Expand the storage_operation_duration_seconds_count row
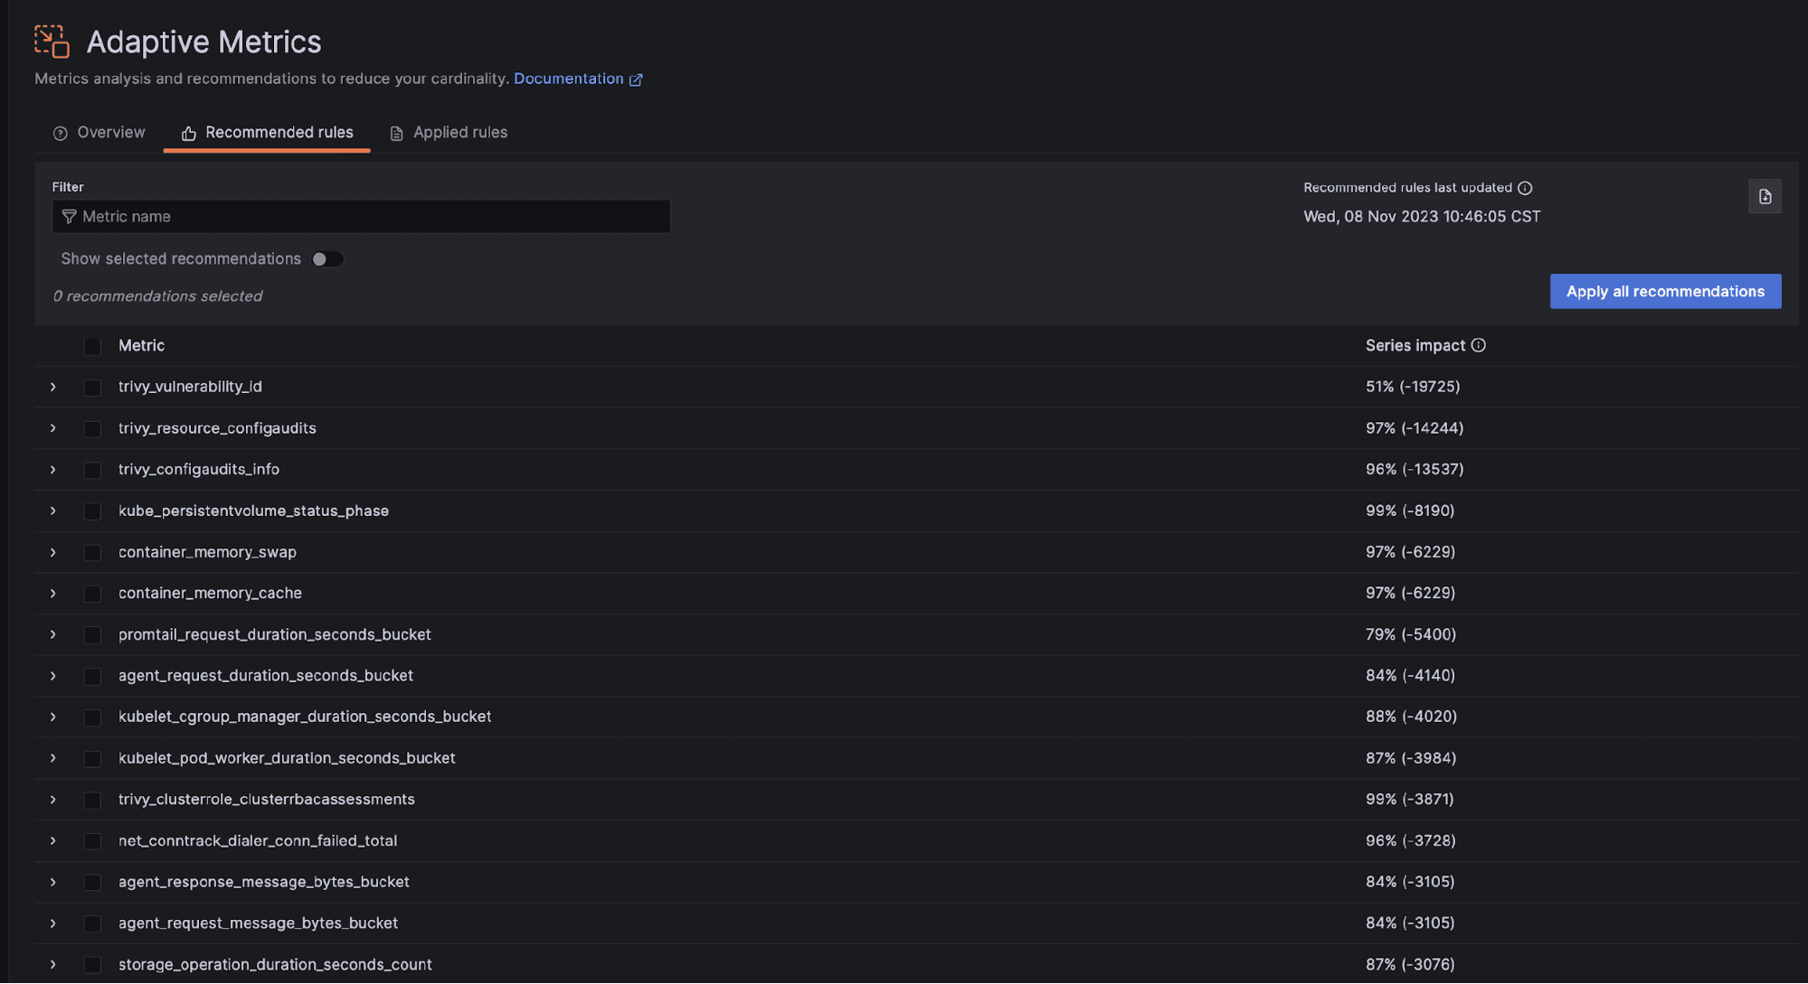 [x=53, y=964]
